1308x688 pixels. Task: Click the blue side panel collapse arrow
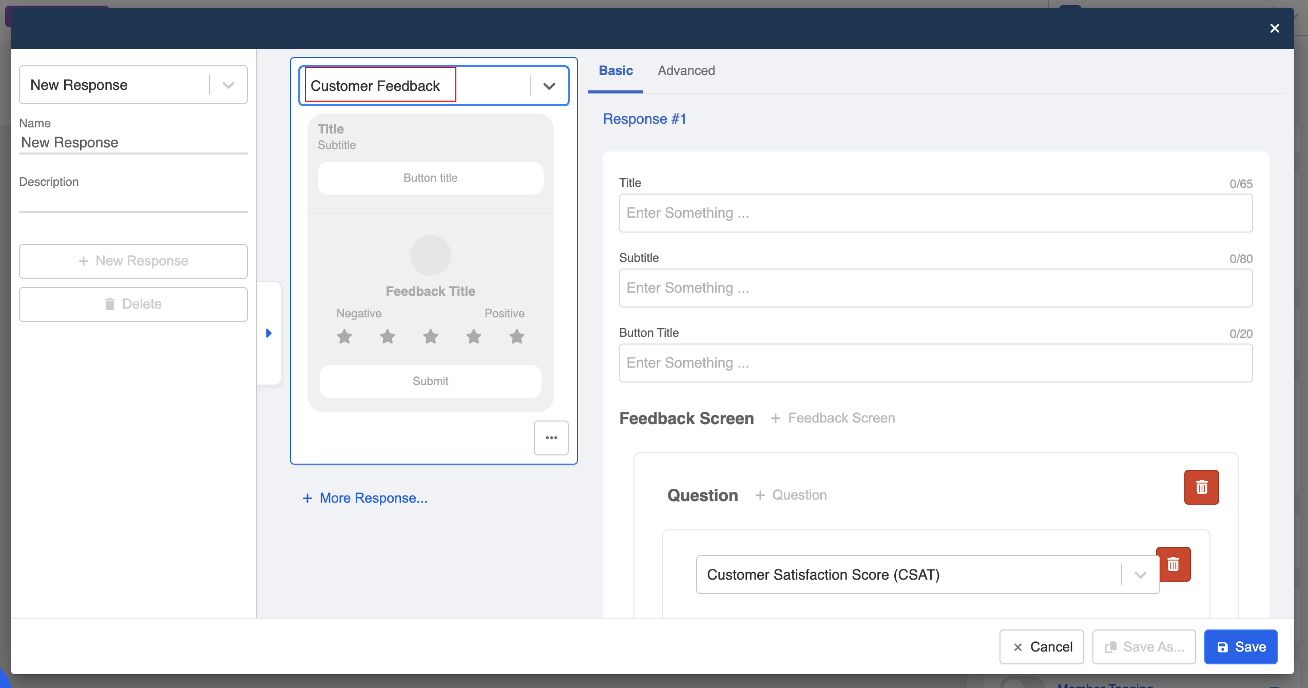(268, 333)
